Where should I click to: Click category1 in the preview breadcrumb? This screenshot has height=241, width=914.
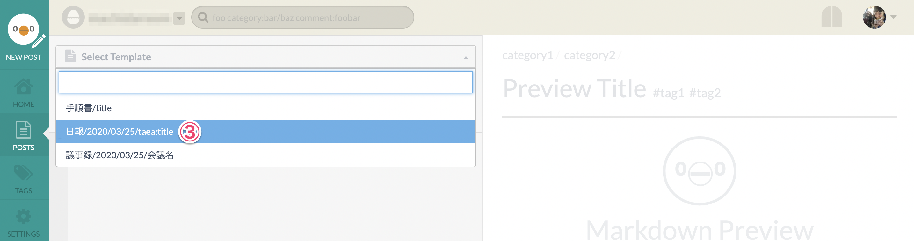point(528,55)
